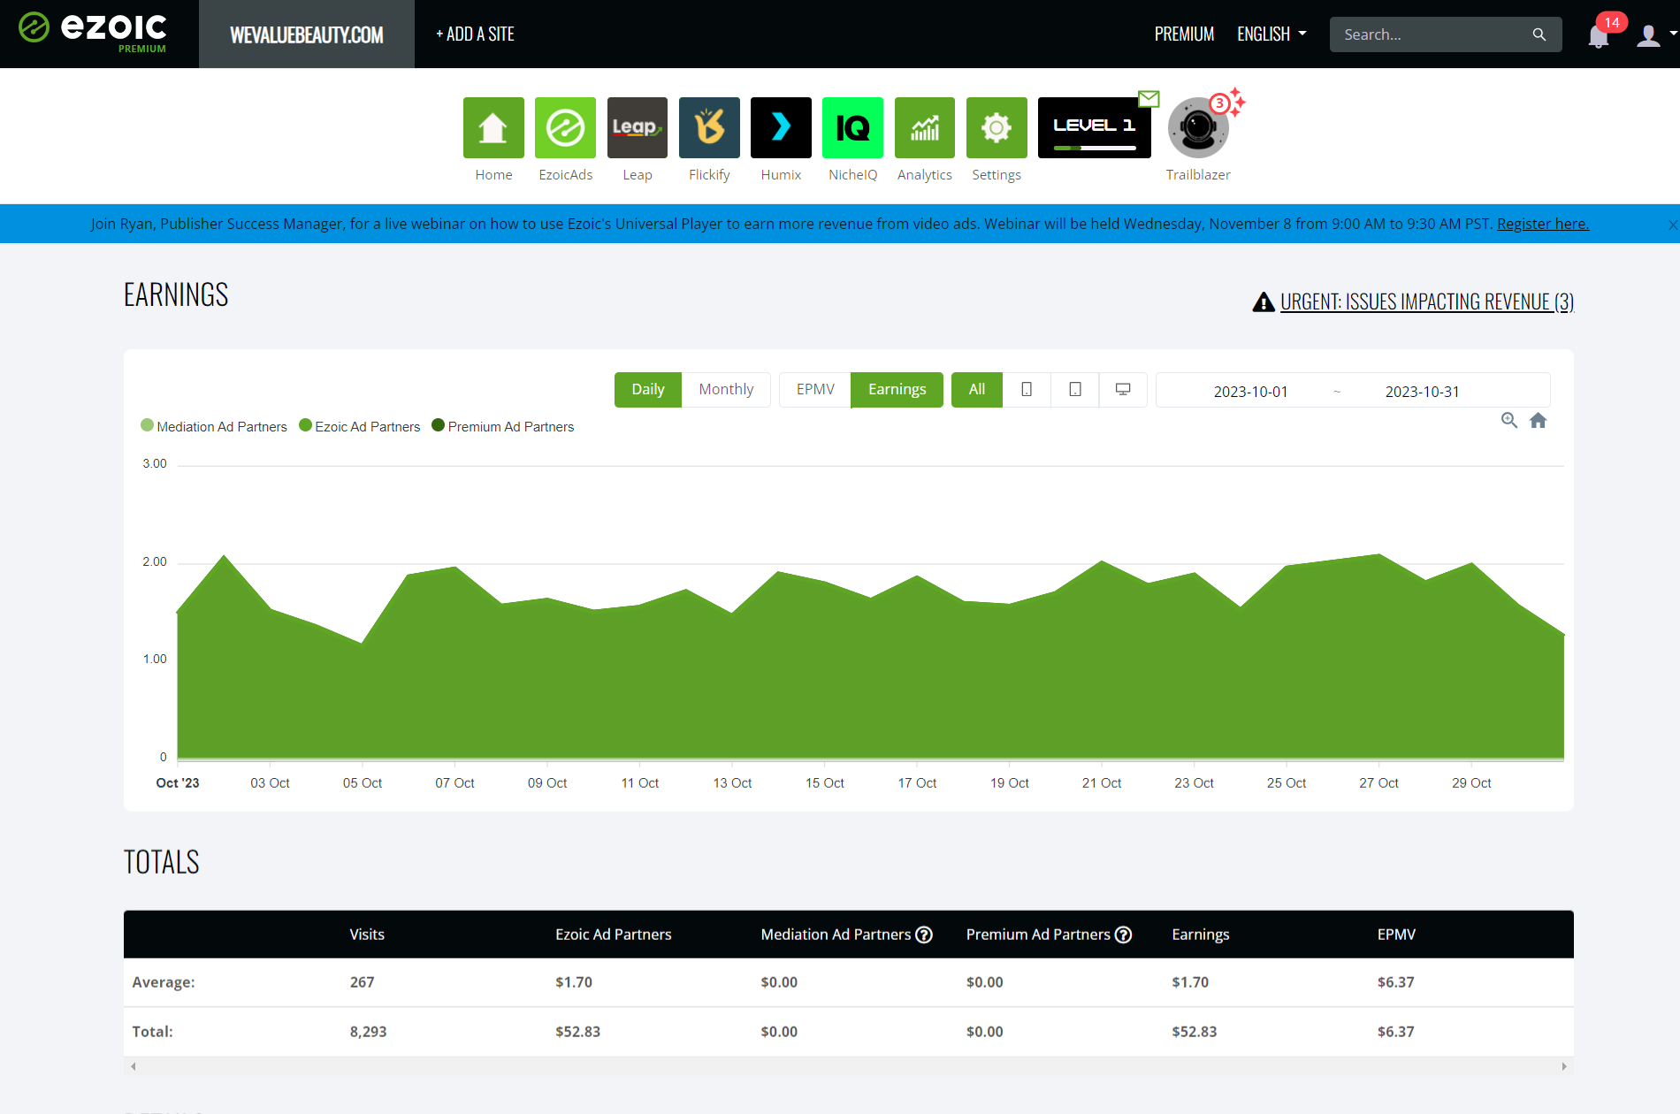Click the Ezoic Premium logo
The width and height of the screenshot is (1680, 1114).
tap(93, 32)
